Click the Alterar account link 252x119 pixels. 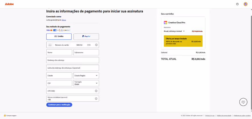pyautogui.click(x=64, y=20)
